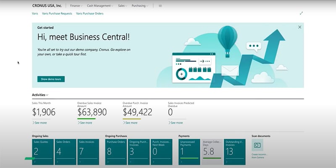Viewport: 336px width, 168px height.
Task: Open the Varis link
Action: click(35, 13)
